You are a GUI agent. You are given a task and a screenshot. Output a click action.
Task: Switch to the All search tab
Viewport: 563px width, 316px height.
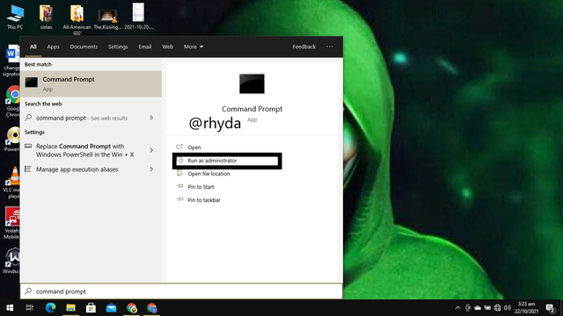coord(33,47)
